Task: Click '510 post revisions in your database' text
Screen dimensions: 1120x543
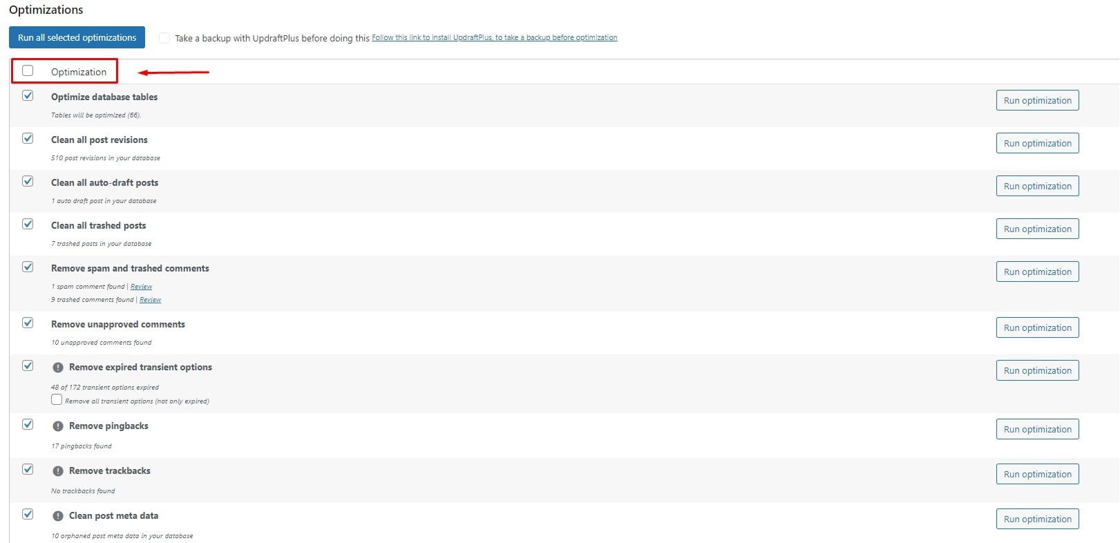Action: coord(106,158)
